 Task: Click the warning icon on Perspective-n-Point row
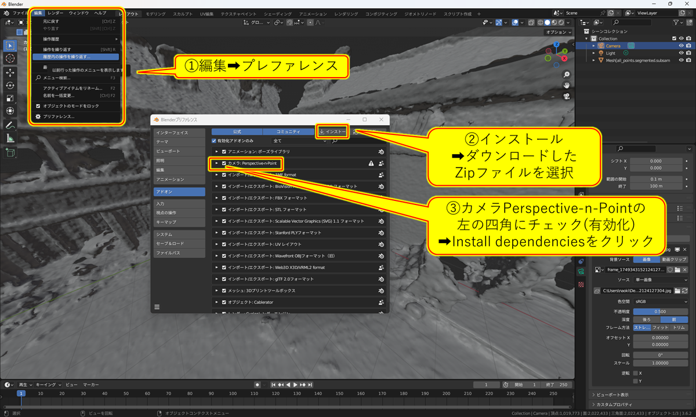click(x=371, y=163)
